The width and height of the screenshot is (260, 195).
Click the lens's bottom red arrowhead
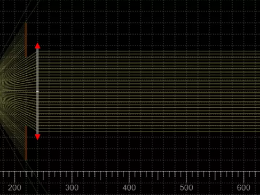tap(38, 137)
